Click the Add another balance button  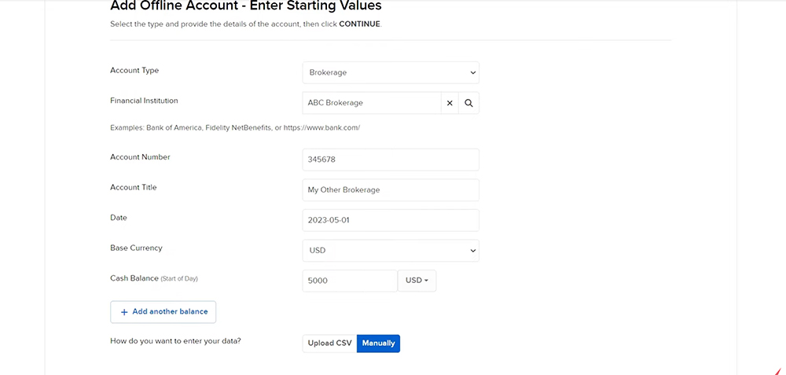point(163,312)
